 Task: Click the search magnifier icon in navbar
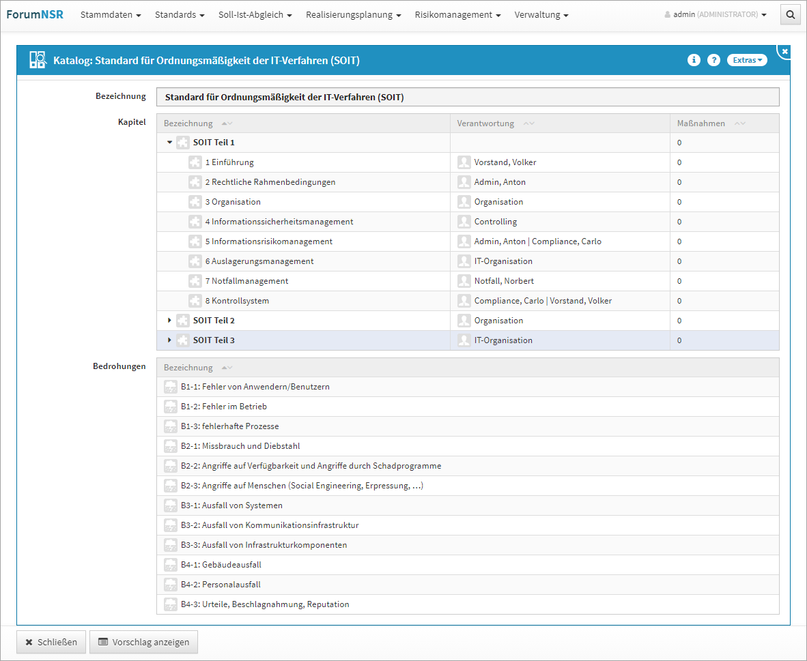(790, 14)
